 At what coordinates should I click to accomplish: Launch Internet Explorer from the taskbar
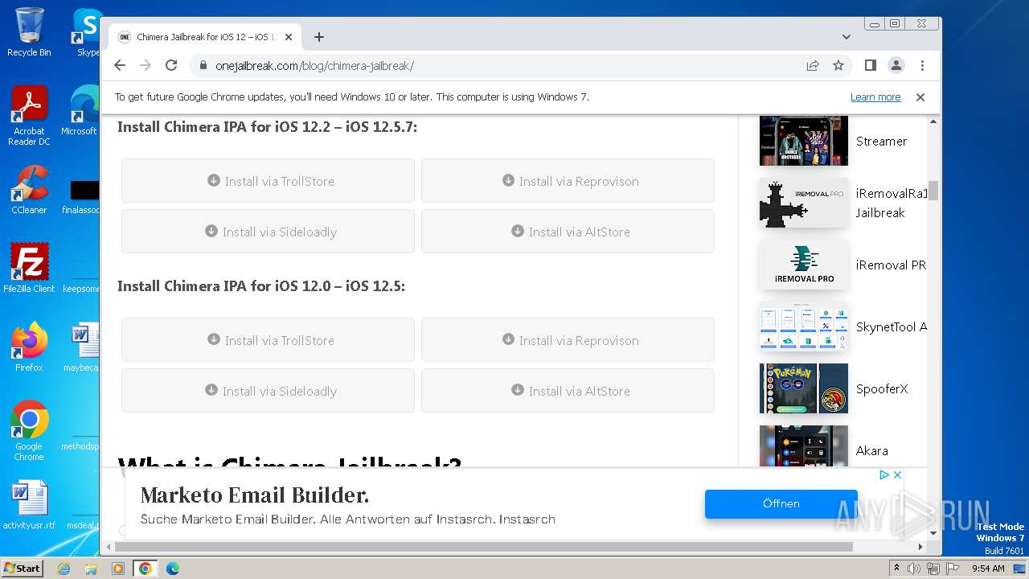[64, 569]
